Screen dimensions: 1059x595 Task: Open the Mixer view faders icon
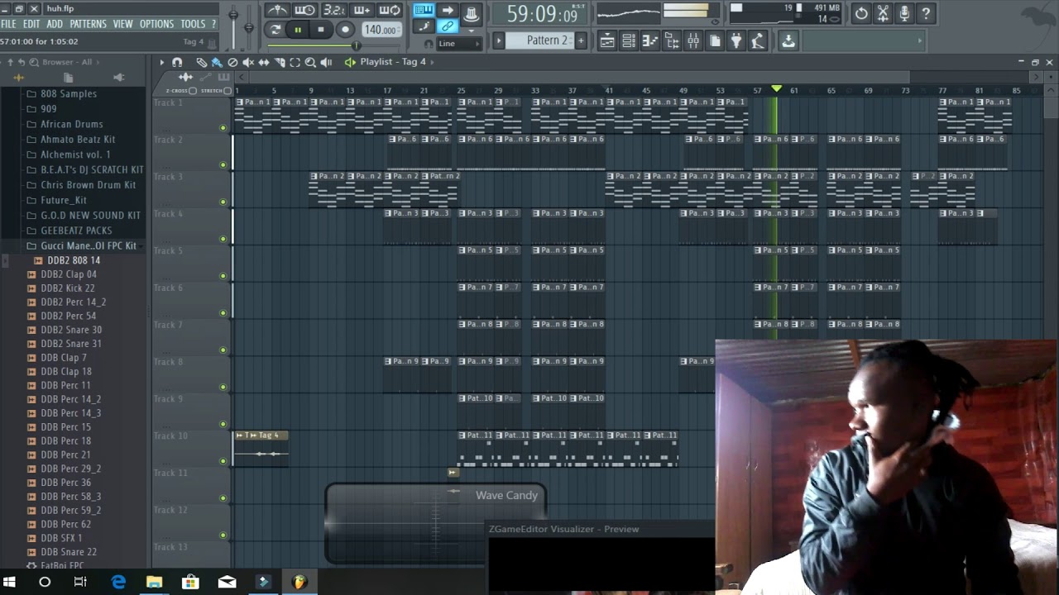693,41
